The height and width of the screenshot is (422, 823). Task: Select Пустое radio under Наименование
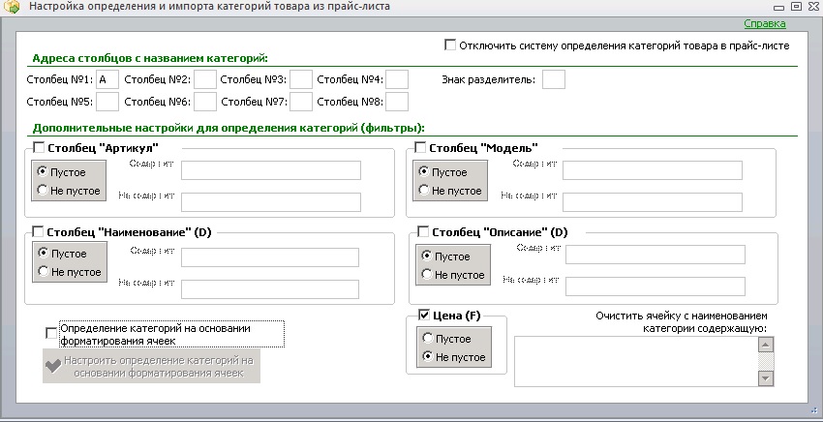pyautogui.click(x=43, y=253)
